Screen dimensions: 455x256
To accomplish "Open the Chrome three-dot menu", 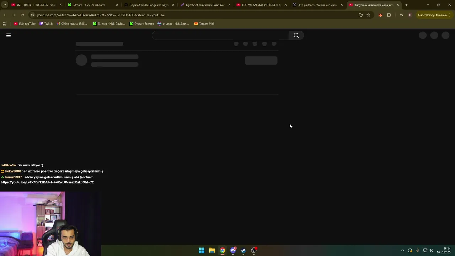I will pyautogui.click(x=450, y=15).
